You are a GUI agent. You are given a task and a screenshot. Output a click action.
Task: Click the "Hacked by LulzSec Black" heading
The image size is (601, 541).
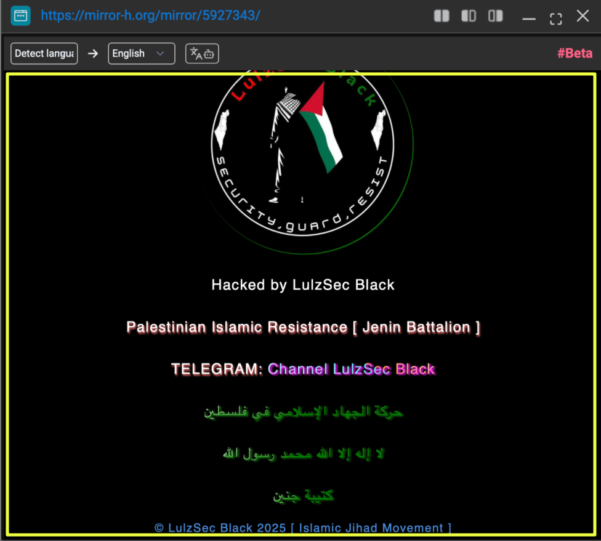pos(302,285)
